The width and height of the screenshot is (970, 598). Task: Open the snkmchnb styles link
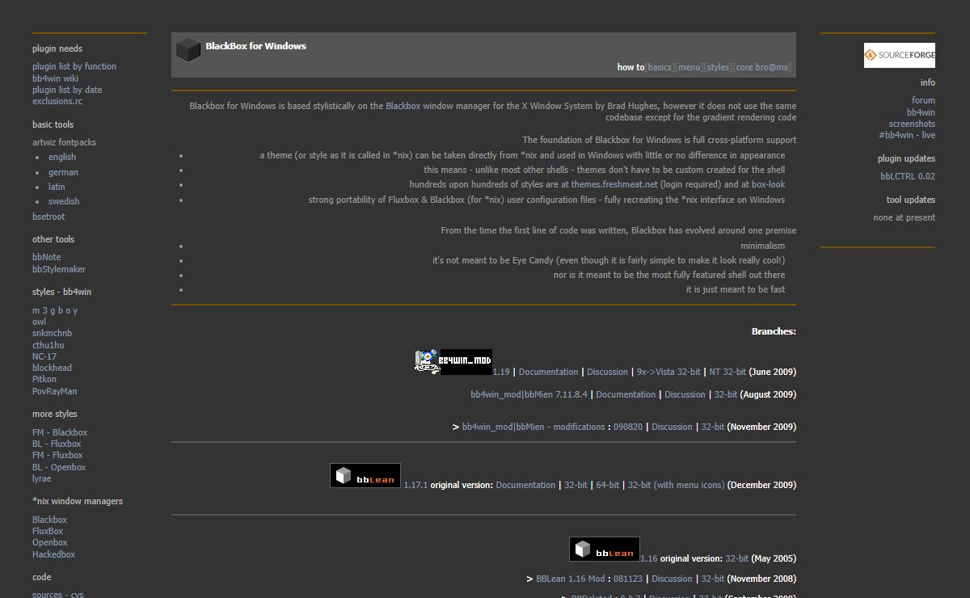pos(52,333)
